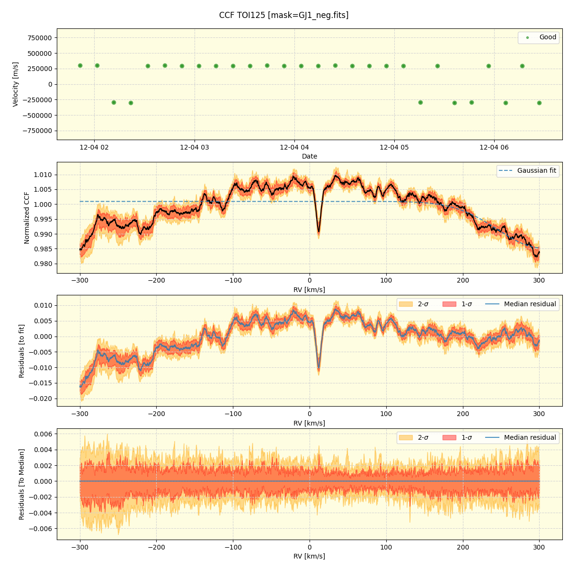Click the 'Gaussian fit' legend entry
This screenshot has height=568, width=568.
pos(528,171)
